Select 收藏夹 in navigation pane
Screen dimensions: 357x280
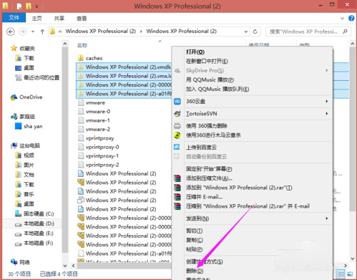tap(27, 49)
